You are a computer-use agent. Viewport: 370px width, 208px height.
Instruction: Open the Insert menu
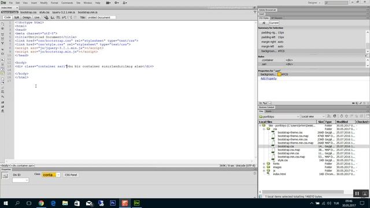click(x=34, y=3)
